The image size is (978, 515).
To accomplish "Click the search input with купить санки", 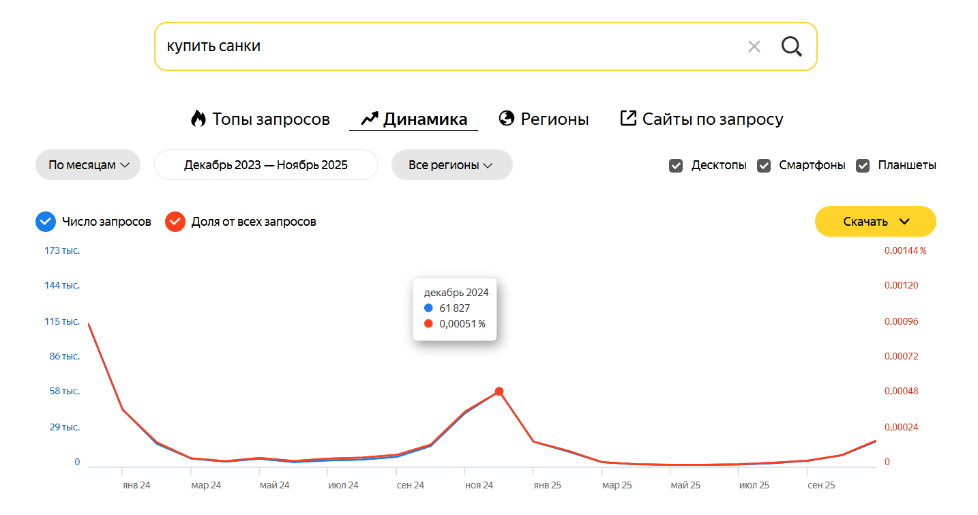I will [409, 46].
